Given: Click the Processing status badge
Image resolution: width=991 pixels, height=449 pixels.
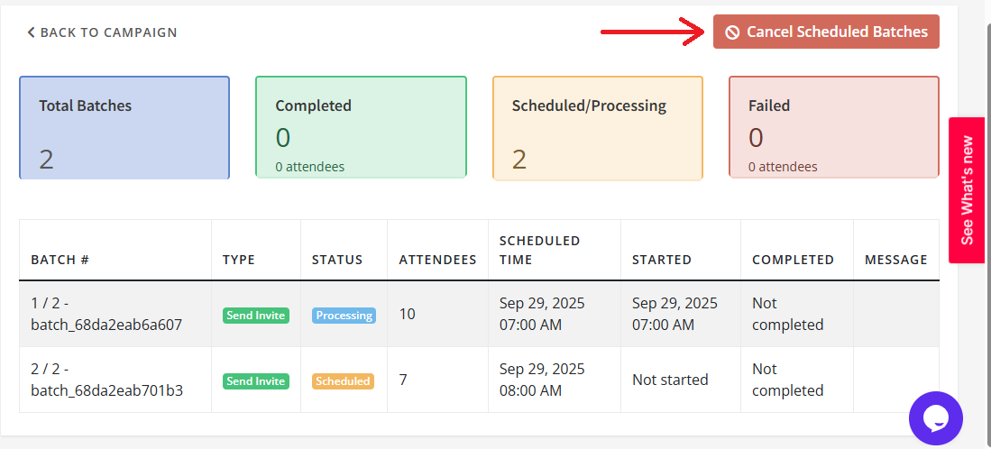Looking at the screenshot, I should tap(344, 316).
